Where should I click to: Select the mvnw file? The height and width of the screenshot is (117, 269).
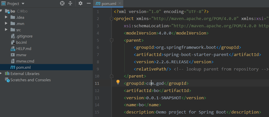(21, 55)
